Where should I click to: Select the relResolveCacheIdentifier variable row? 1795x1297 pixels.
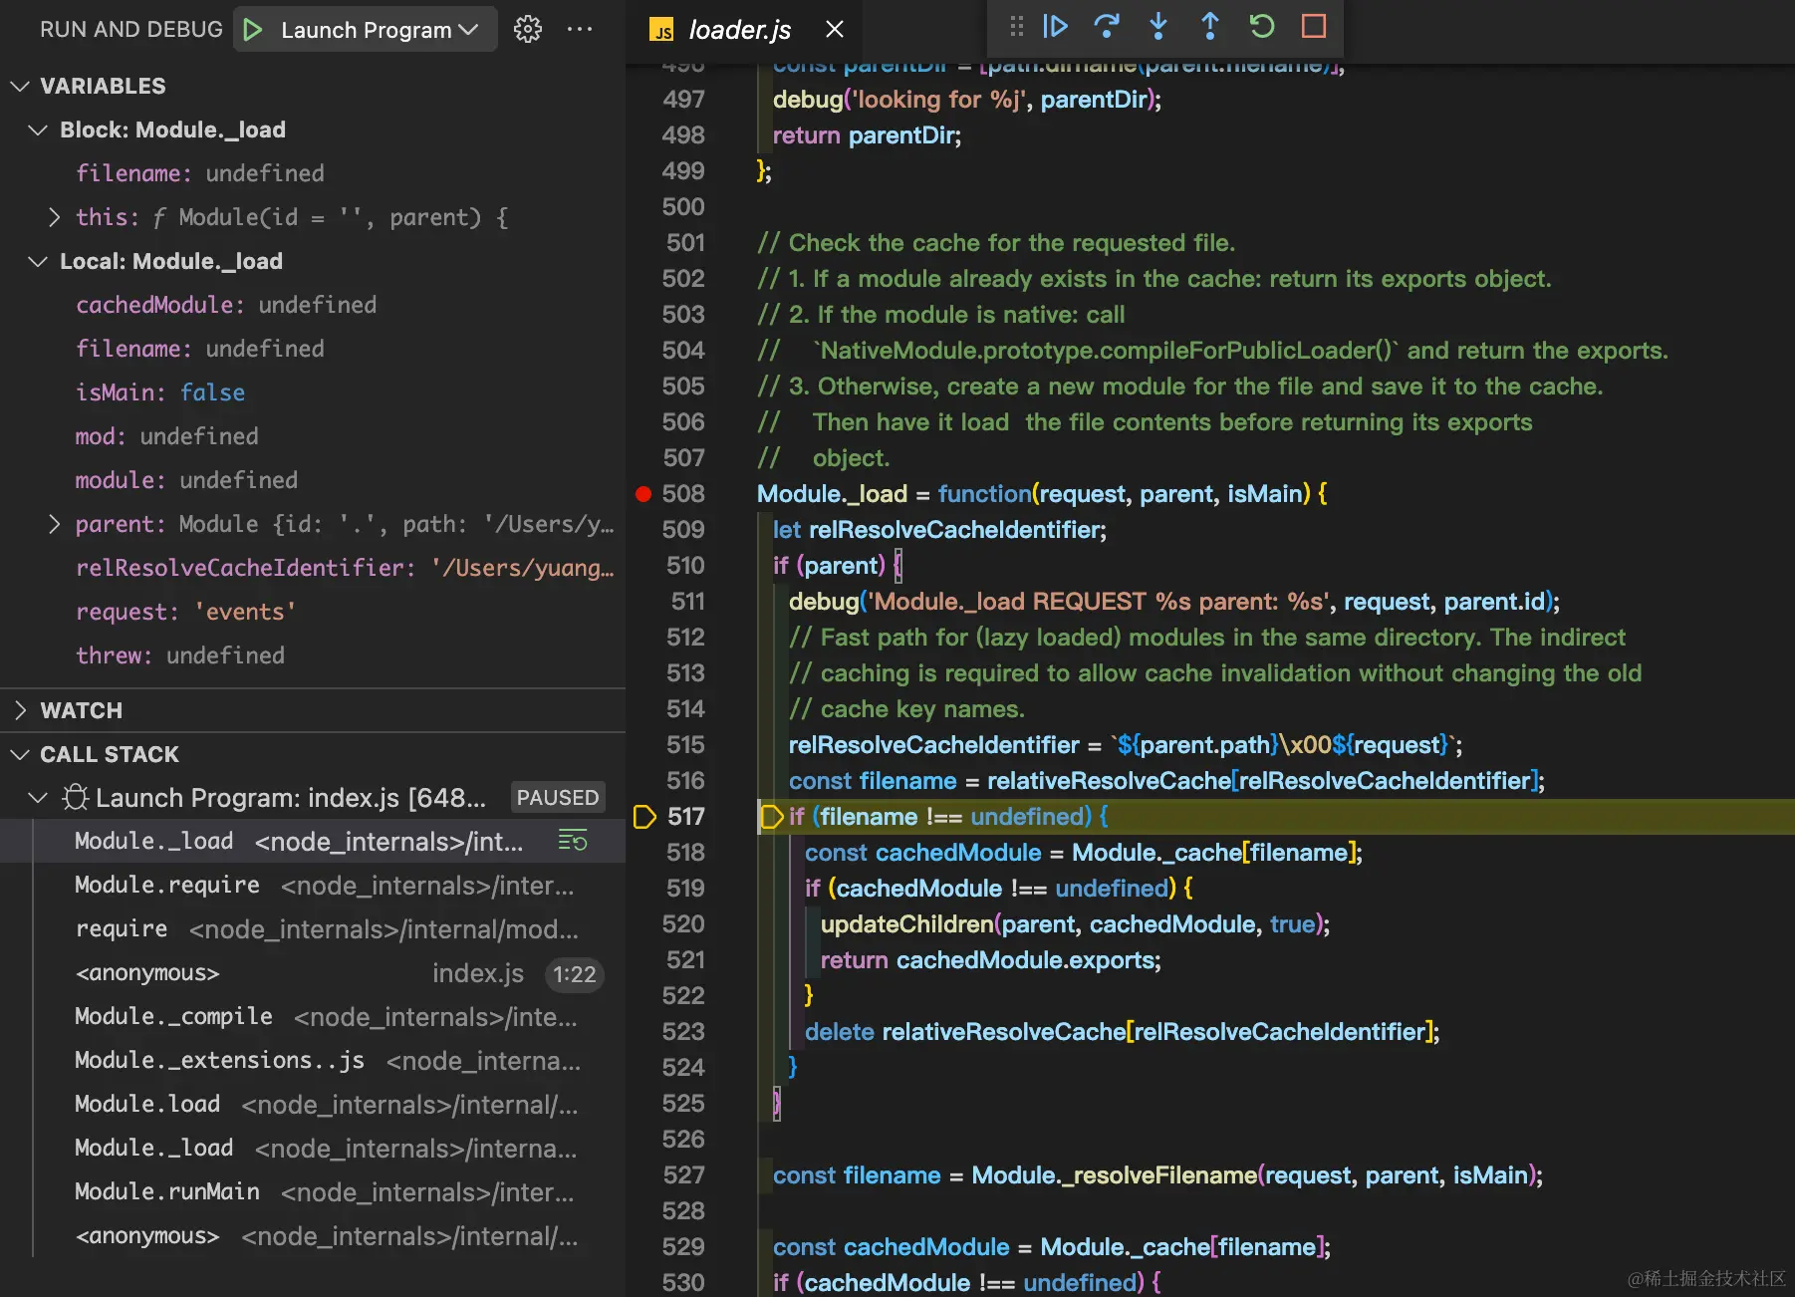coord(313,568)
